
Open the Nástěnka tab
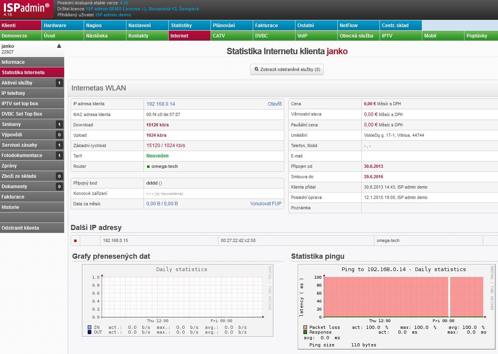click(105, 35)
